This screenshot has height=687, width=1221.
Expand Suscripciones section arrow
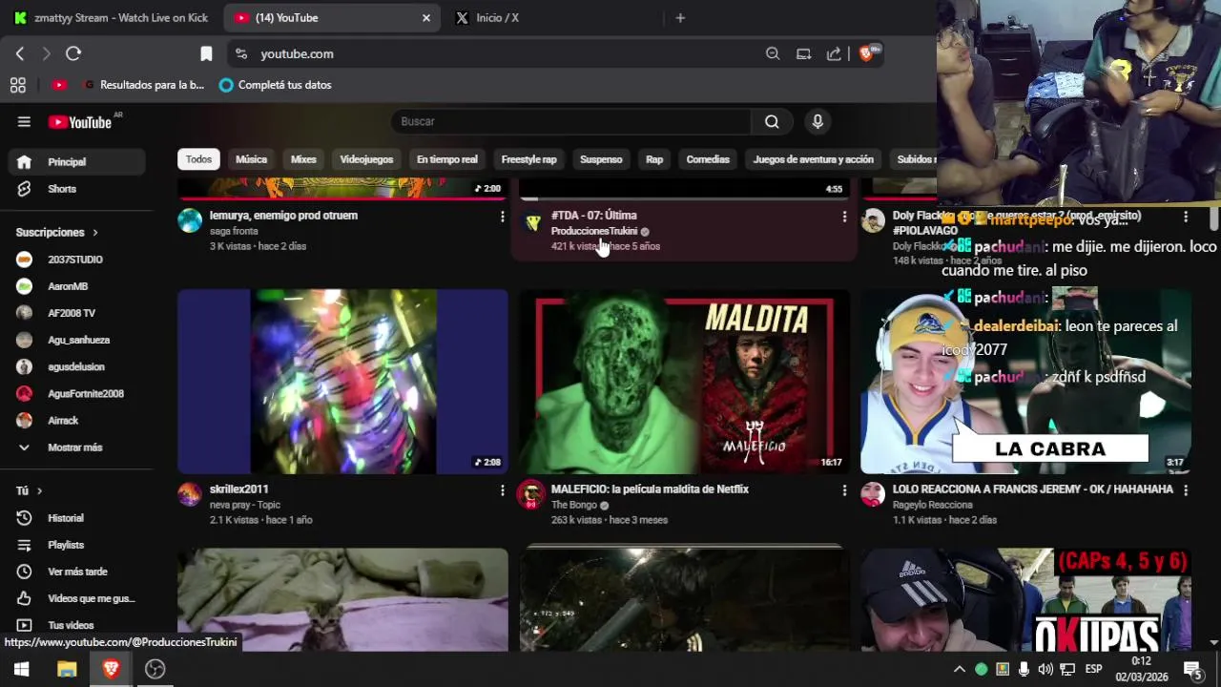click(x=95, y=232)
